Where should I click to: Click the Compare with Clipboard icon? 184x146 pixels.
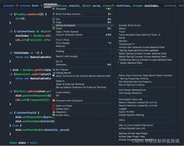click(54, 100)
